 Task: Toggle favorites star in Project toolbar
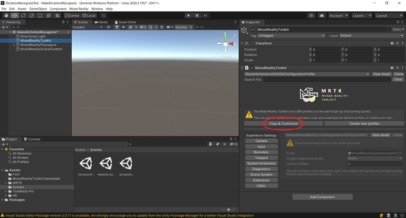click(224, 144)
